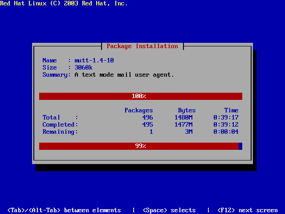The width and height of the screenshot is (285, 214).
Task: Click the 100% package progress bar
Action: point(141,96)
